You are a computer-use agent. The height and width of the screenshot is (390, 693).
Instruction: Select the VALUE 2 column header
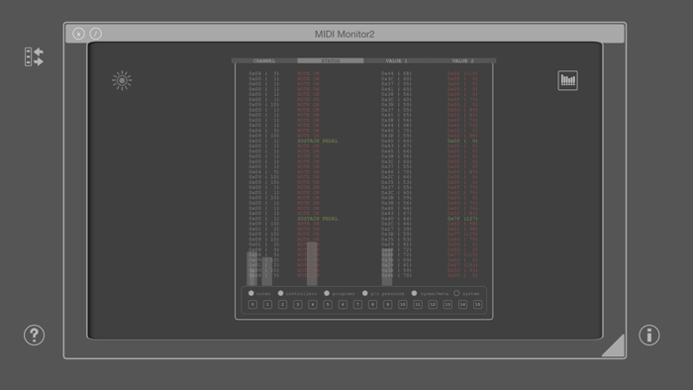coord(462,60)
